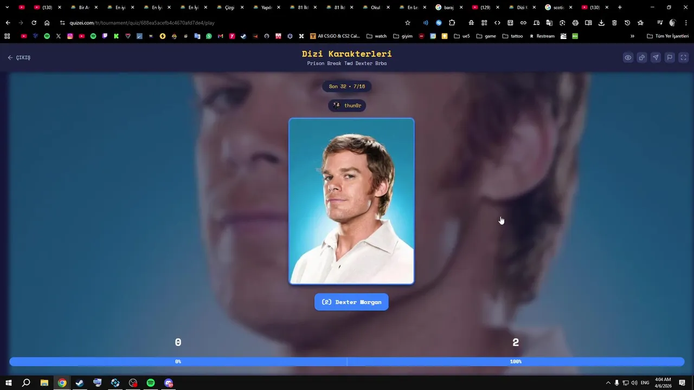The height and width of the screenshot is (390, 694).
Task: Reload the page
Action: pyautogui.click(x=34, y=23)
